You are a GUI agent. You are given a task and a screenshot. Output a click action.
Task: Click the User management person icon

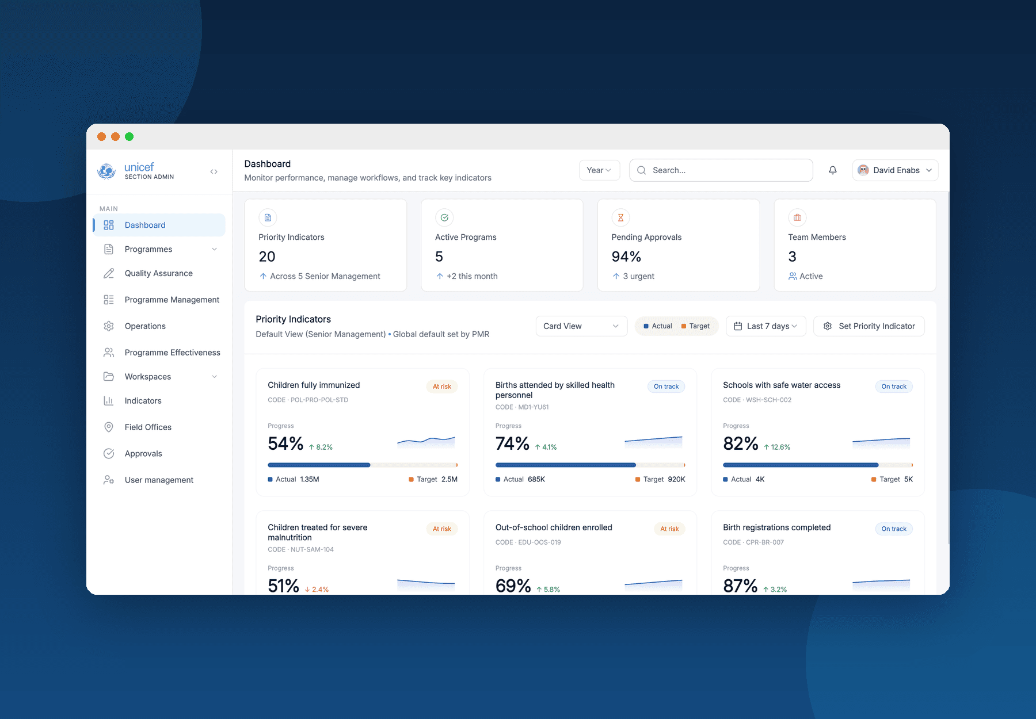coord(109,480)
